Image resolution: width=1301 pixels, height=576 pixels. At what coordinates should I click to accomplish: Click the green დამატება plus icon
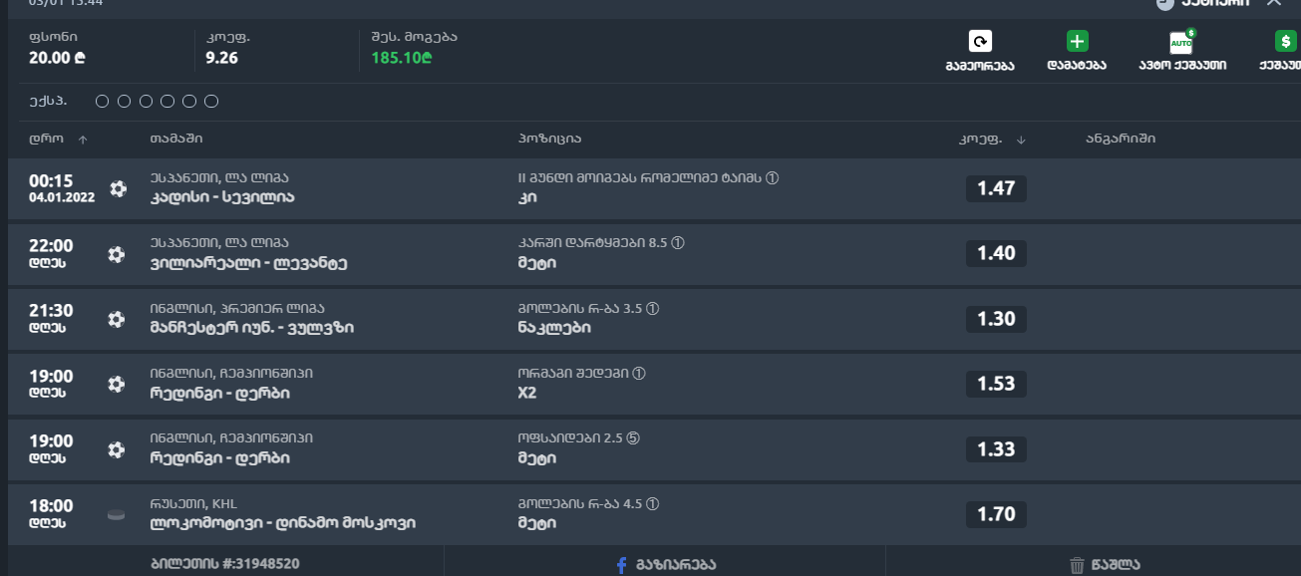(x=1077, y=42)
